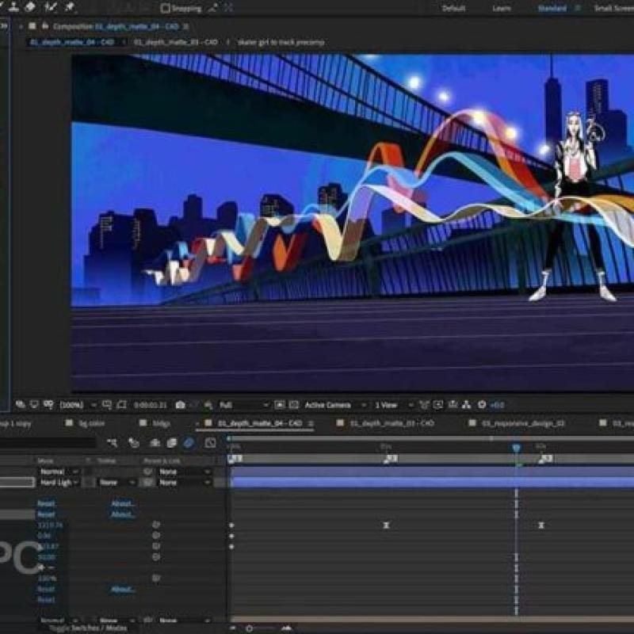Click the timeline search field
Screen dimensions: 634x634
(48, 443)
